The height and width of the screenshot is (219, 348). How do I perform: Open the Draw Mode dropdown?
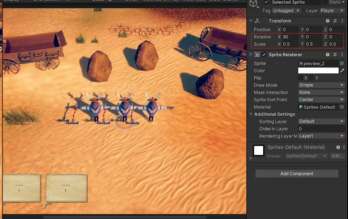click(x=322, y=85)
